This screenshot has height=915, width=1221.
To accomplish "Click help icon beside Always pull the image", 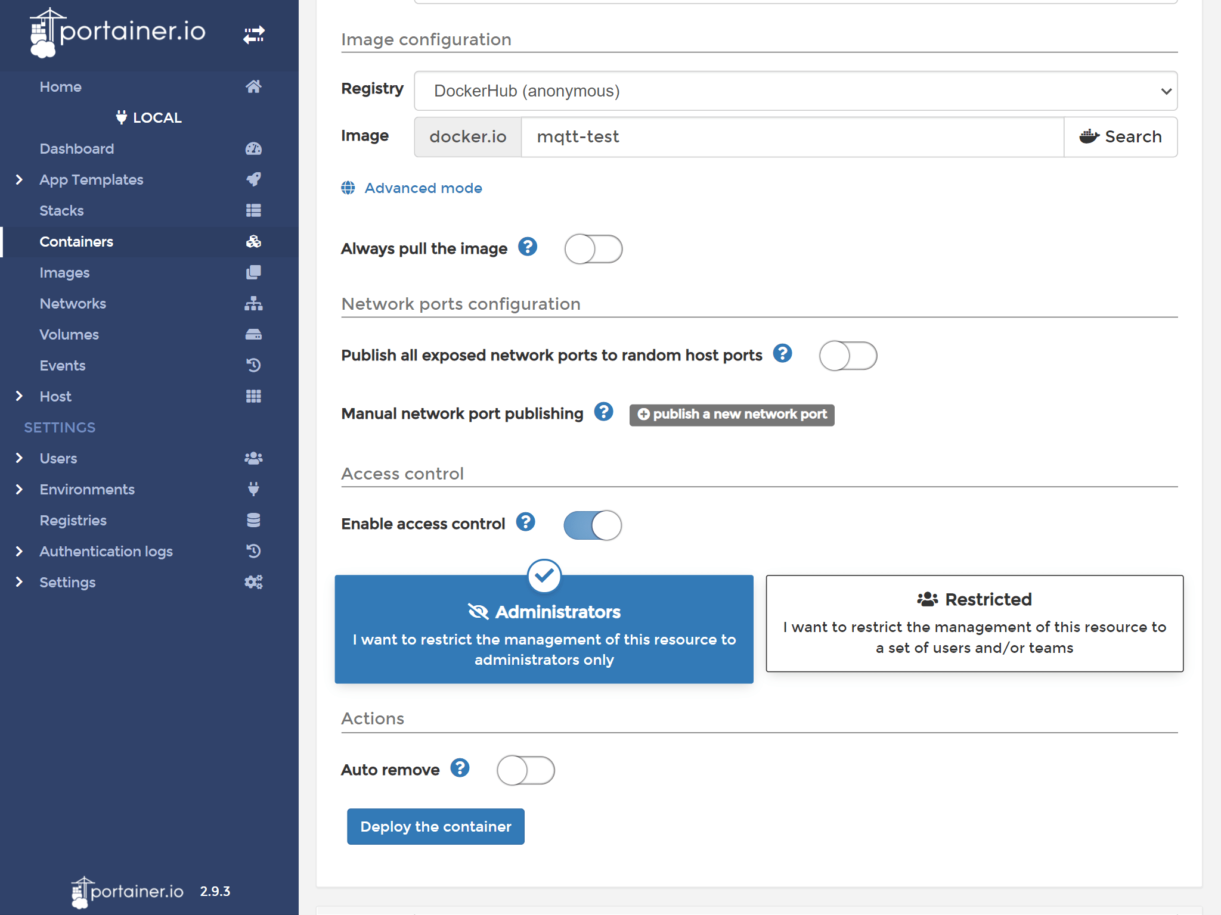I will coord(528,247).
